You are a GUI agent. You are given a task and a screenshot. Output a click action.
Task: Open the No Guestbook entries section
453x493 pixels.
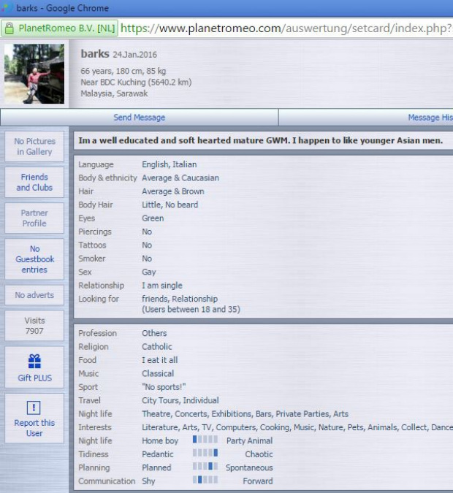34,259
